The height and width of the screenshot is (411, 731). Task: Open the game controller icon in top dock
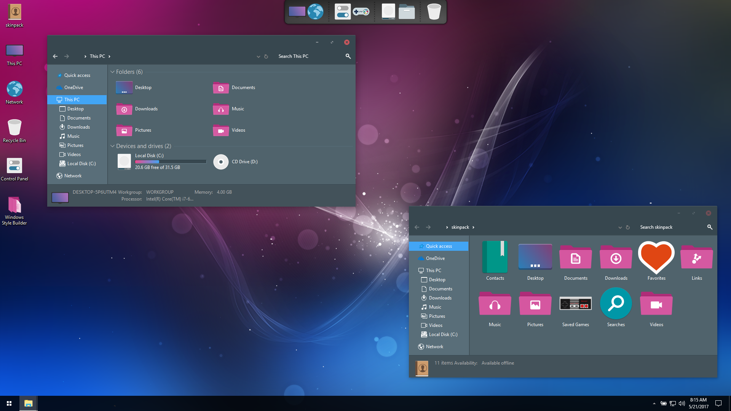(361, 12)
